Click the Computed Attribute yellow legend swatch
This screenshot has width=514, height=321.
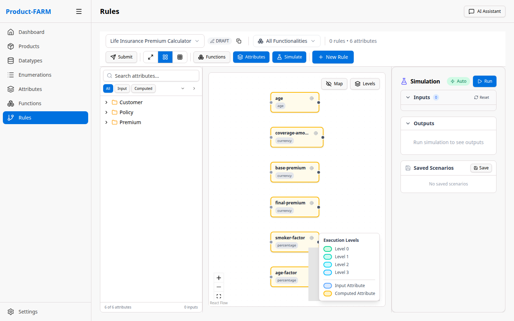tap(327, 294)
